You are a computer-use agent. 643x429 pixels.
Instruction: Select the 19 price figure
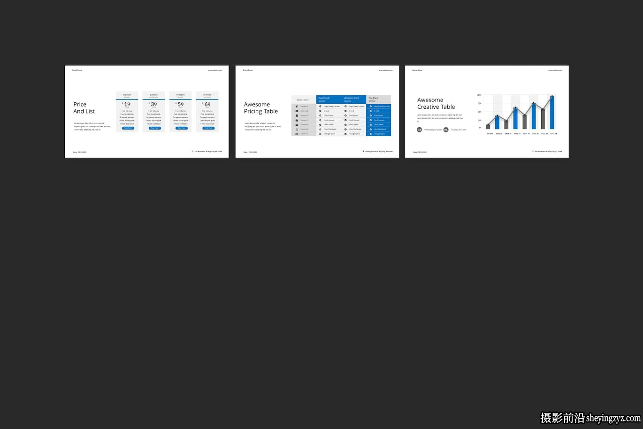127,104
